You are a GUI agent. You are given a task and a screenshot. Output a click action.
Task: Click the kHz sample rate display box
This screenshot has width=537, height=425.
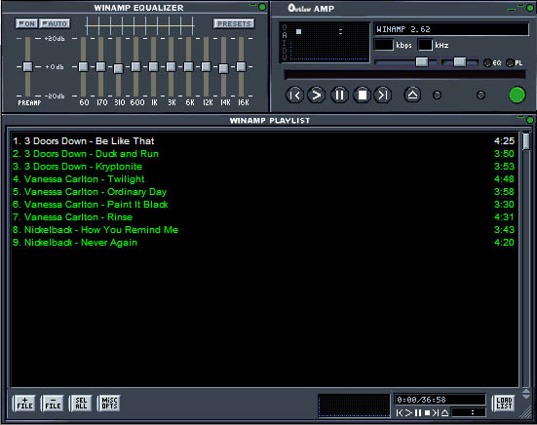(x=425, y=45)
